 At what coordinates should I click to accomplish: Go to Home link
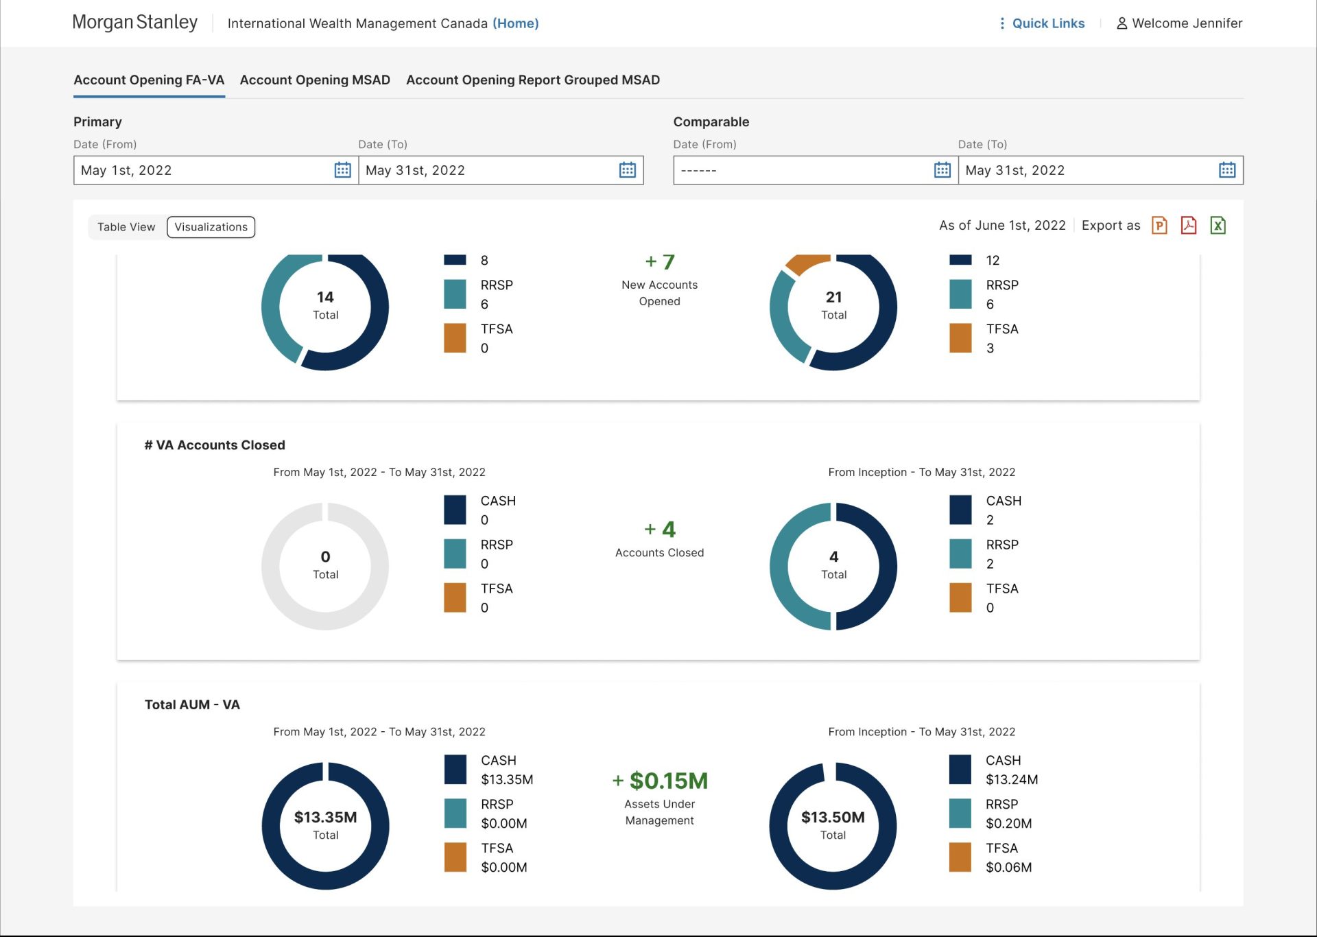coord(516,23)
